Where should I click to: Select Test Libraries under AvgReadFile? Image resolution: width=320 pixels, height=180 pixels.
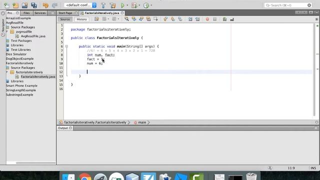[x=21, y=49]
